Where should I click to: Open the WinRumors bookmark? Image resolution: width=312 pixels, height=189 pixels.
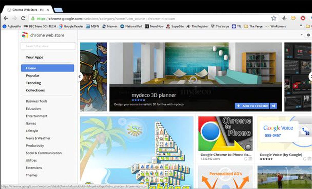(x=275, y=26)
